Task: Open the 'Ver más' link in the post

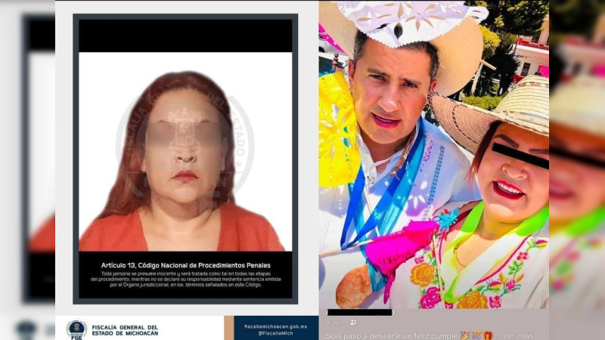Action: click(518, 335)
